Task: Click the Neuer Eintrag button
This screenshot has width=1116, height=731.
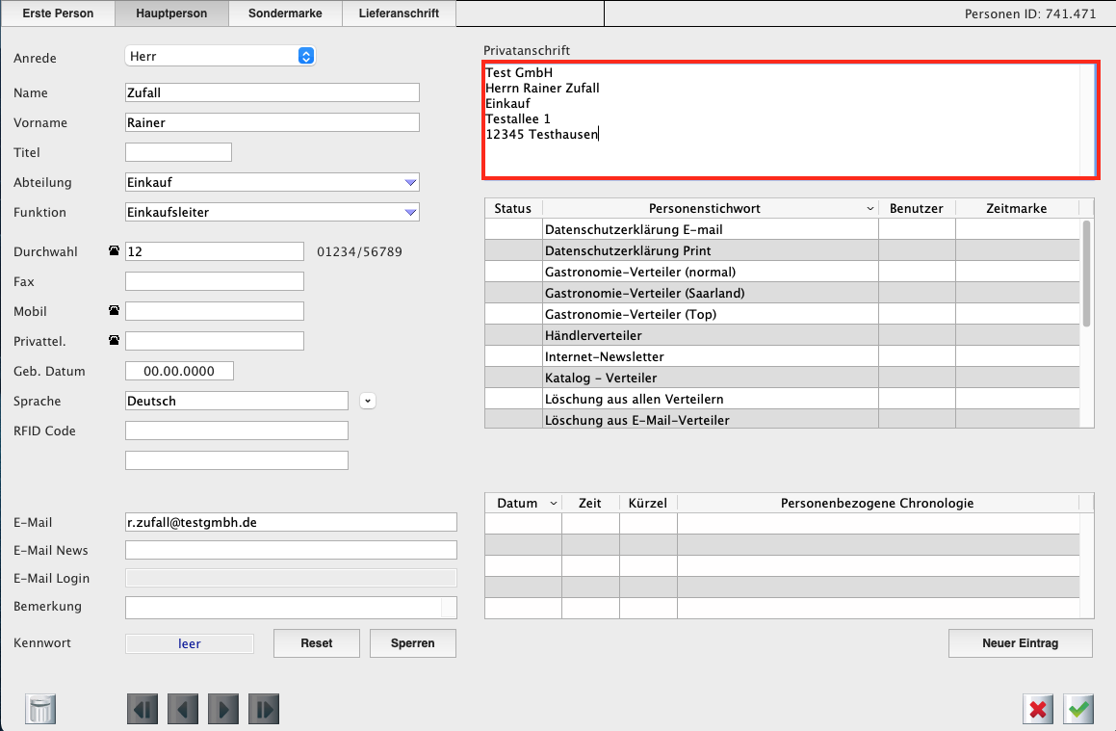Action: pos(1020,642)
